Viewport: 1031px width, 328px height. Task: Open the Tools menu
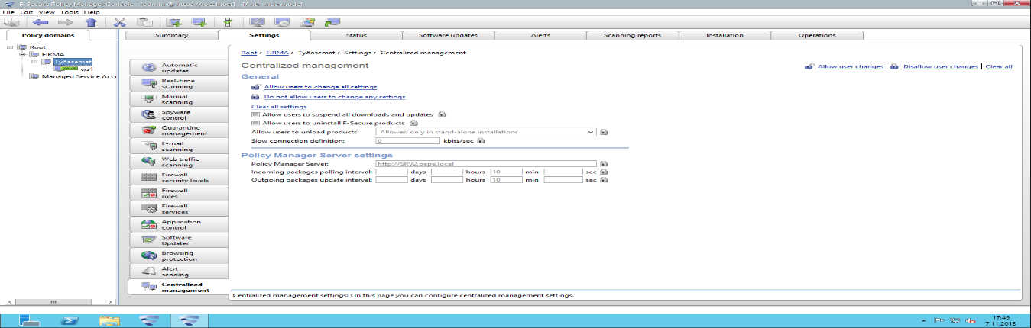click(70, 12)
